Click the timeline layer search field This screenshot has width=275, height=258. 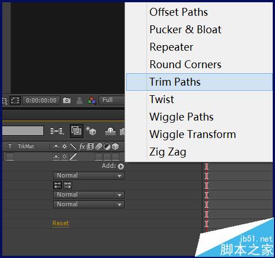23,131
